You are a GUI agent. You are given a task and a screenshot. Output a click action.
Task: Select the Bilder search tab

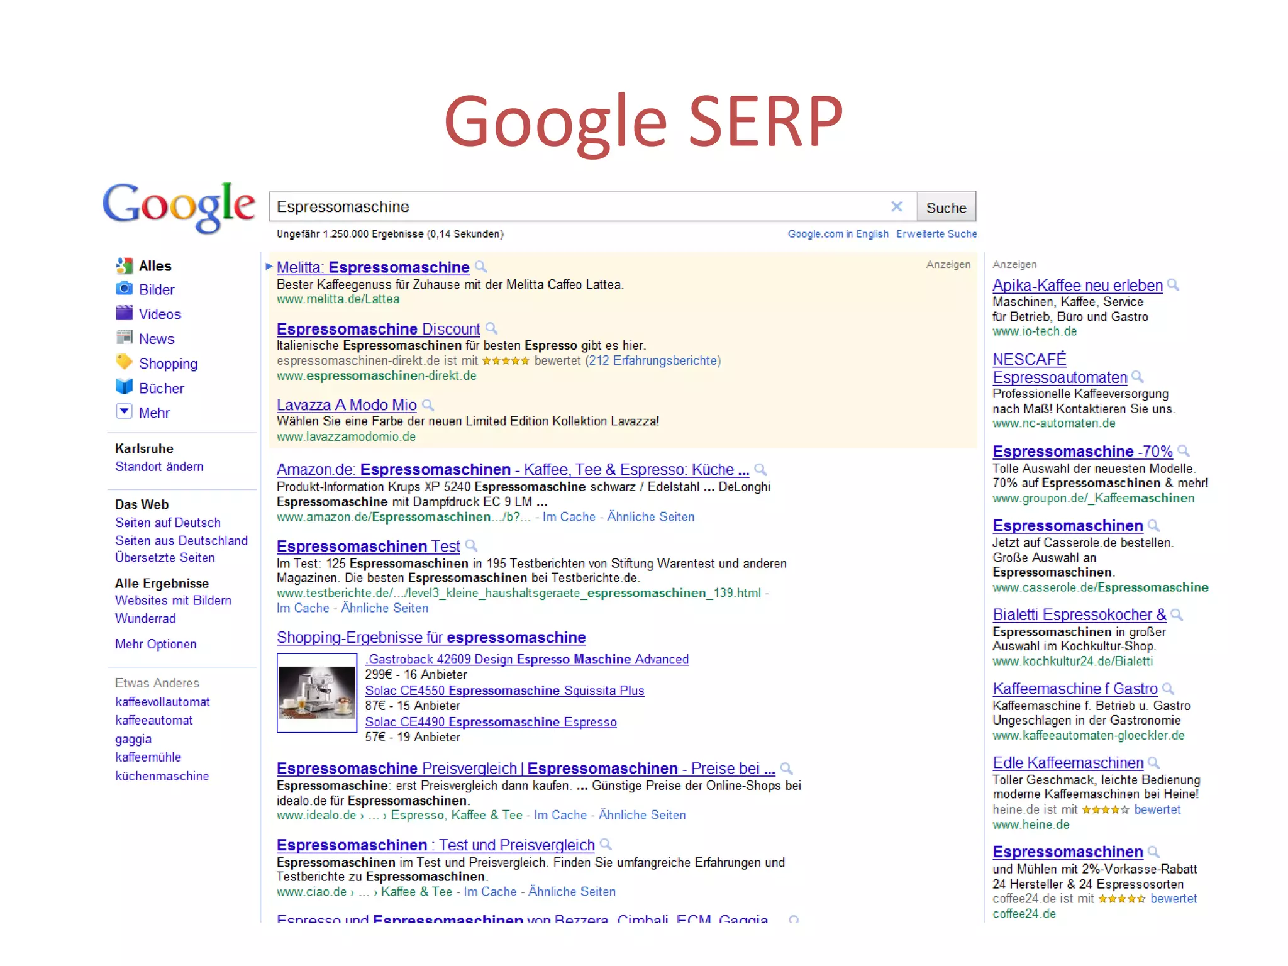(157, 289)
